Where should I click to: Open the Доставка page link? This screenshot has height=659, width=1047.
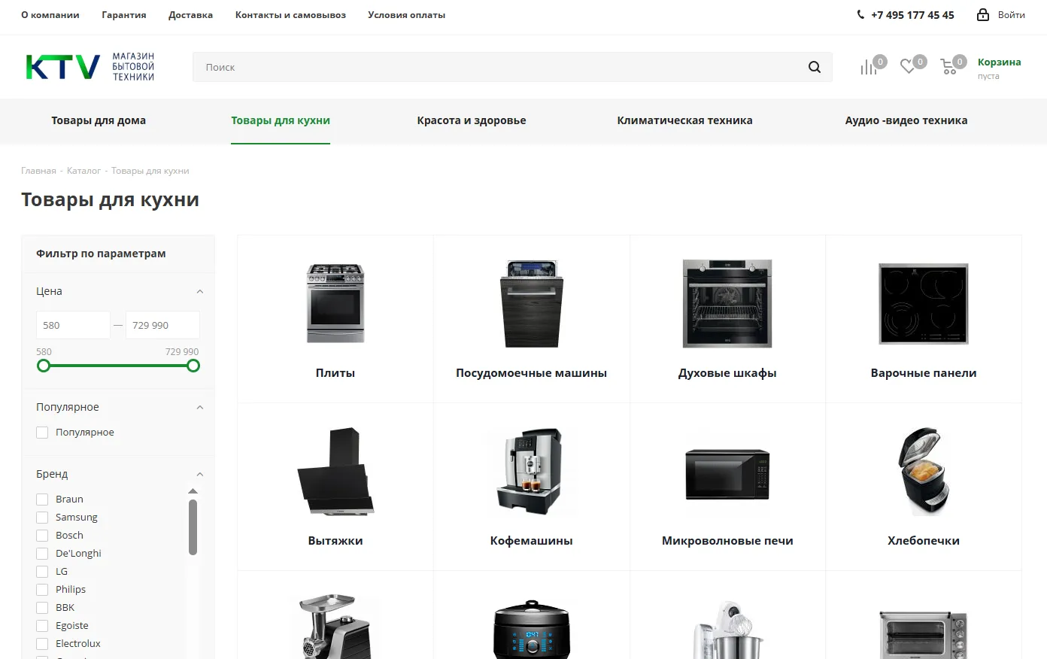point(190,15)
